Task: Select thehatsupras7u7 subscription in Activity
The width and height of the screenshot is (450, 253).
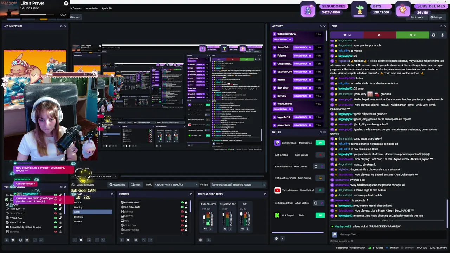Action: (x=298, y=37)
